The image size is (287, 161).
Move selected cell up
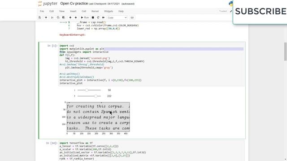70,17
